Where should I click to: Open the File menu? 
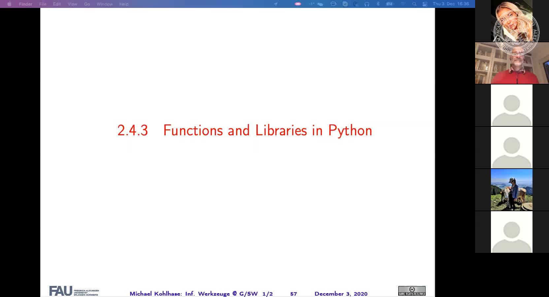point(43,4)
